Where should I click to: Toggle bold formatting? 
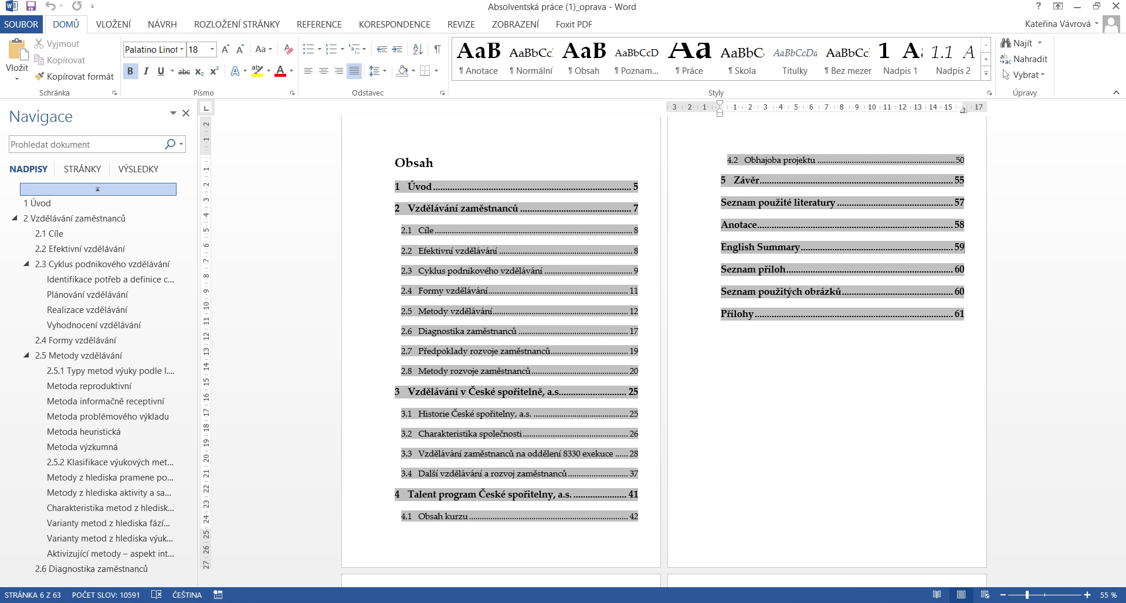(x=130, y=71)
